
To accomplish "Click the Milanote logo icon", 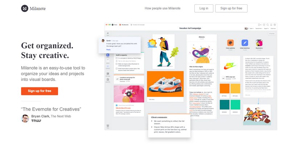I will (25, 8).
